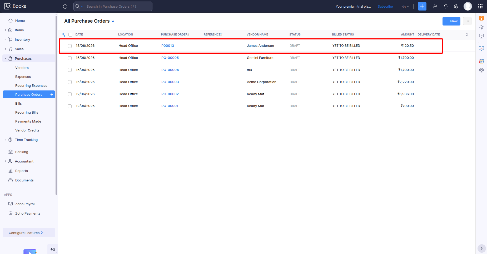Open All Purchase Orders view dropdown
Image resolution: width=487 pixels, height=254 pixels.
pyautogui.click(x=90, y=21)
